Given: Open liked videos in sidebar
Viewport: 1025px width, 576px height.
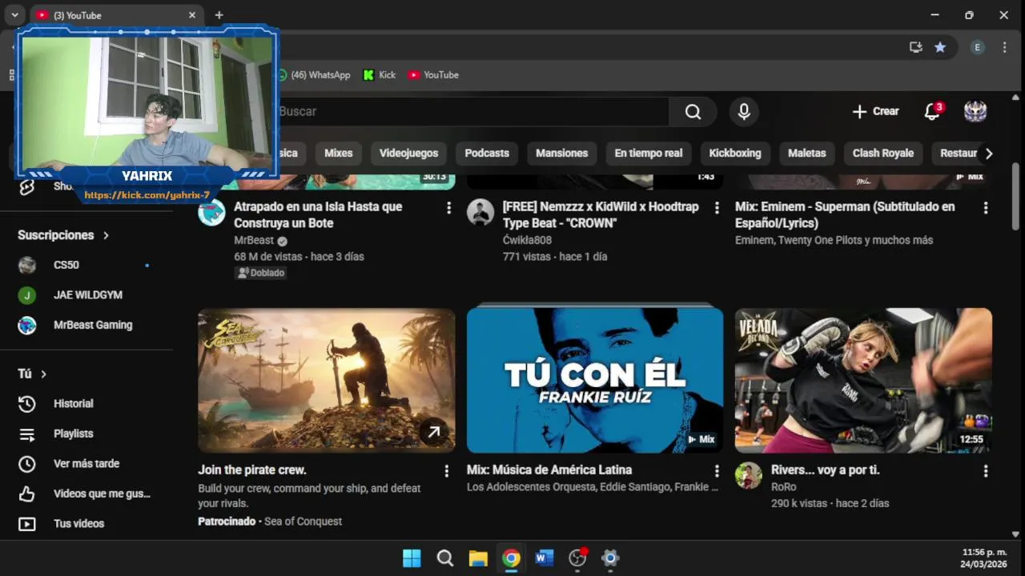Looking at the screenshot, I should tap(86, 494).
